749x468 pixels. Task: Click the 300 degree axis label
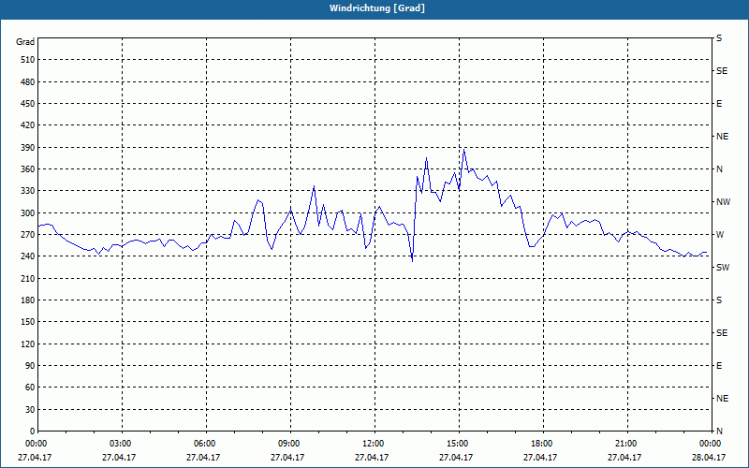(x=28, y=213)
